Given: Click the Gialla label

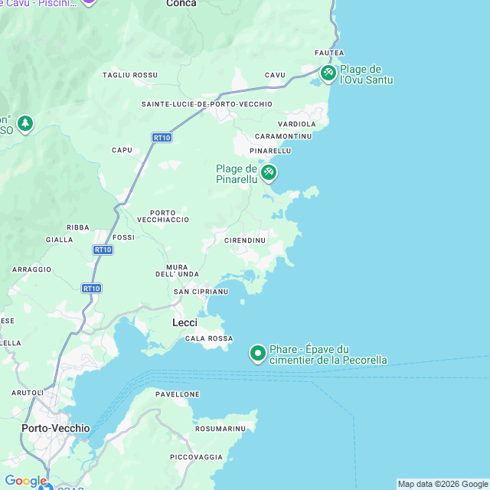Looking at the screenshot, I should [60, 240].
